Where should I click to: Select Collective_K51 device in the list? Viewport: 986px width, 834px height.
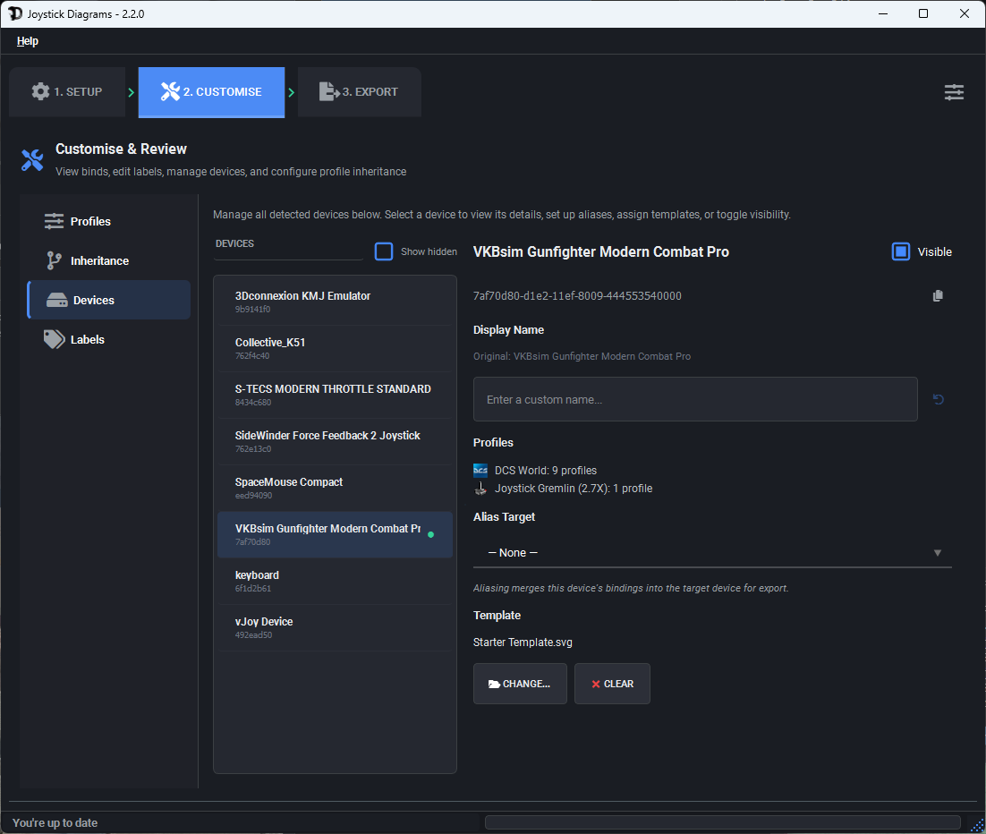335,348
